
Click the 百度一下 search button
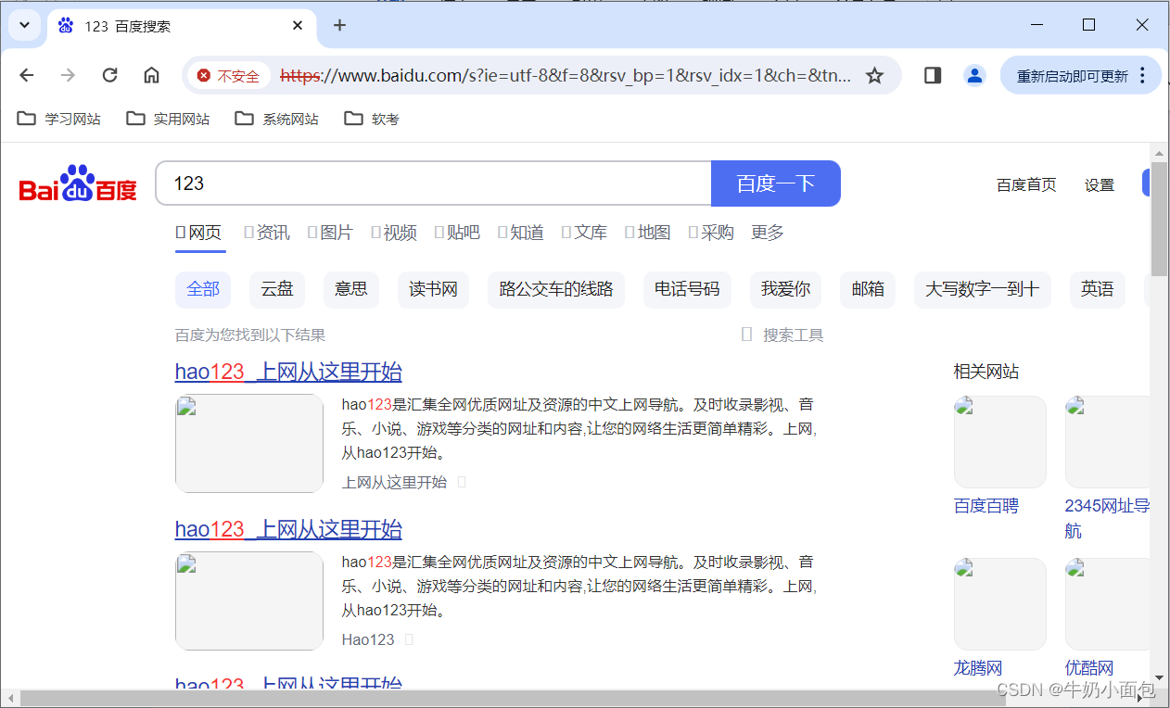(775, 183)
